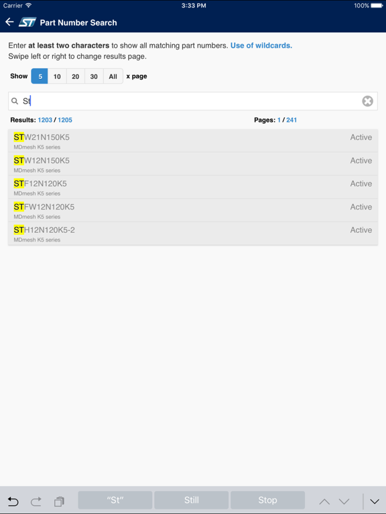Screen dimensions: 386x514
Task: Open part STH12N120K5-2
Action: [x=193, y=234]
